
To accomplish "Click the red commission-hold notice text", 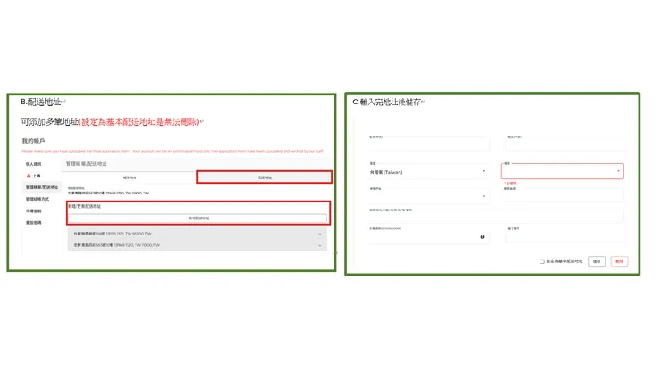I will 172,151.
